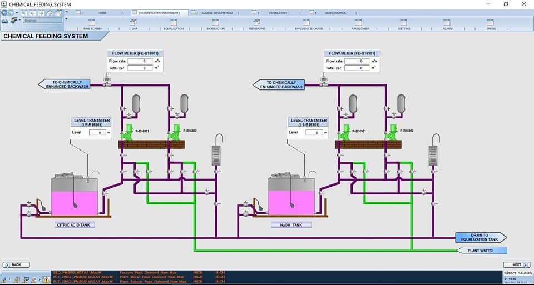Click pulsation dampener above pump P-B16801
Image resolution: width=534 pixels, height=285 pixels.
[x=136, y=104]
